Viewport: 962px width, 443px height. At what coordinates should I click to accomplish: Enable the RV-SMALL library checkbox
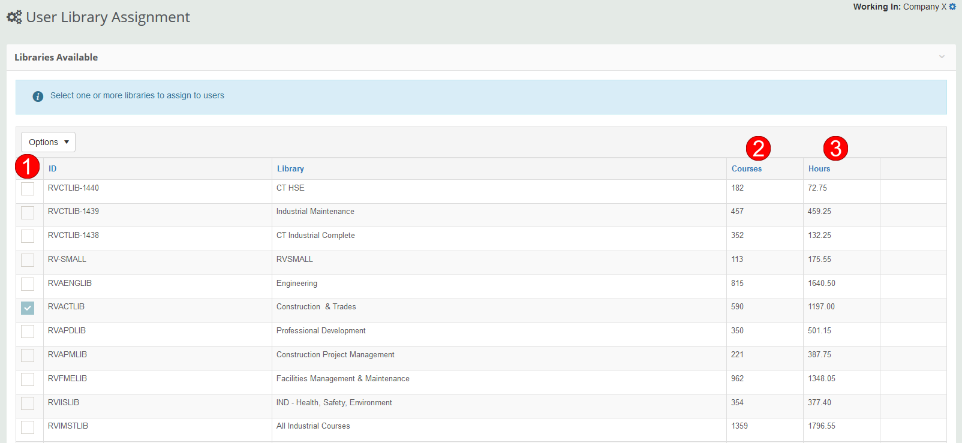click(x=28, y=260)
